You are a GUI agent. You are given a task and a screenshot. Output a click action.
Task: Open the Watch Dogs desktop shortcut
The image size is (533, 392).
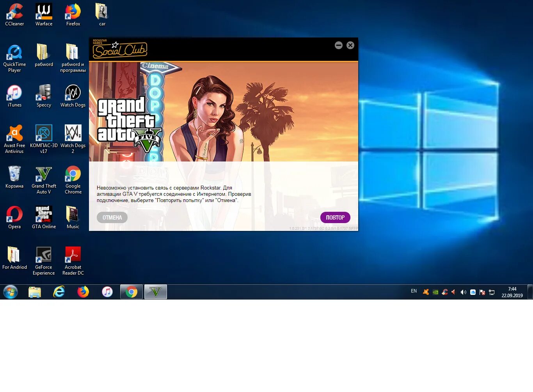pyautogui.click(x=73, y=96)
